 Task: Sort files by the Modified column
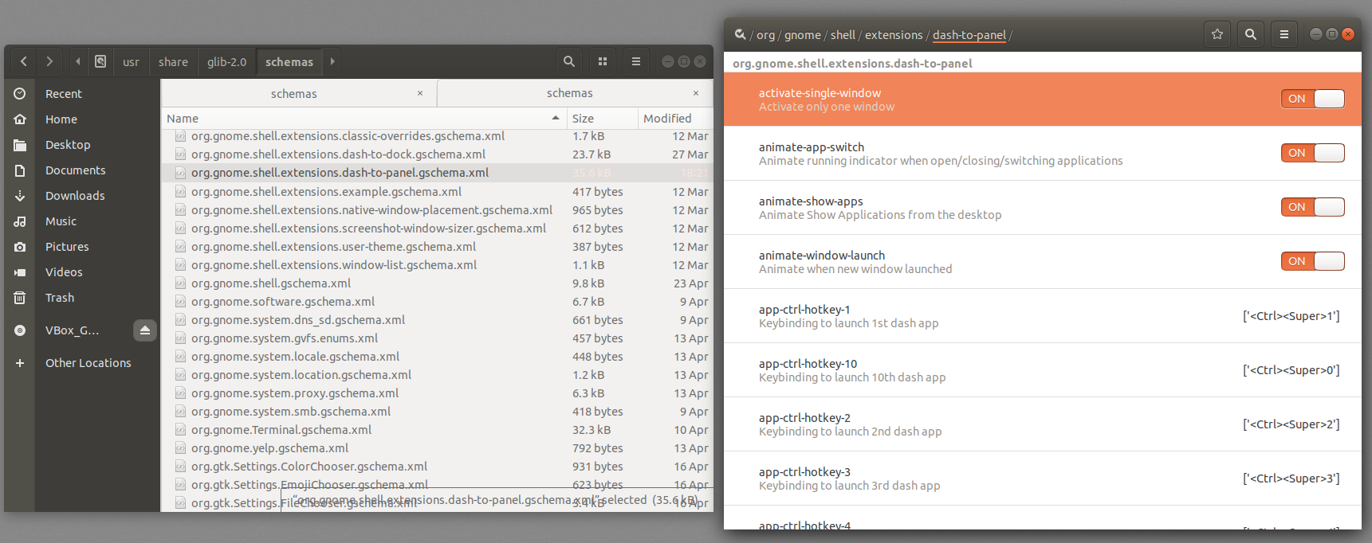pyautogui.click(x=676, y=119)
